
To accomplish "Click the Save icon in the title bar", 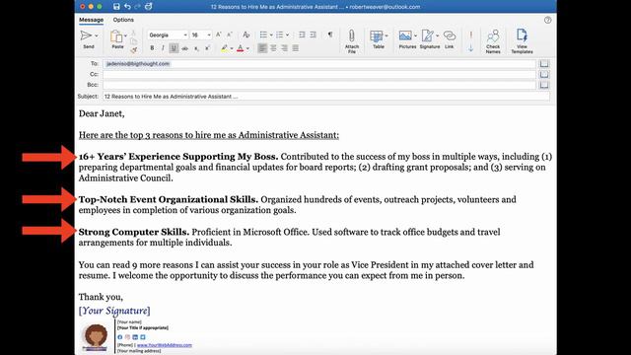I will click(116, 7).
